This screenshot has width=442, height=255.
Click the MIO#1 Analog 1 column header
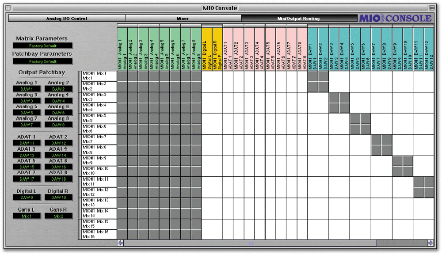click(x=122, y=49)
